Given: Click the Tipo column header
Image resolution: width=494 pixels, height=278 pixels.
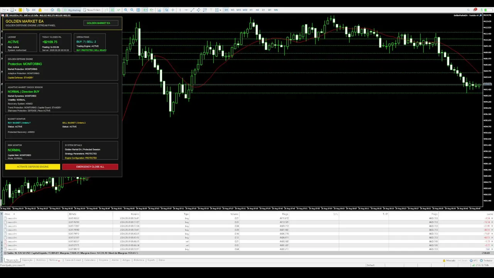Looking at the screenshot, I should click(186, 214).
